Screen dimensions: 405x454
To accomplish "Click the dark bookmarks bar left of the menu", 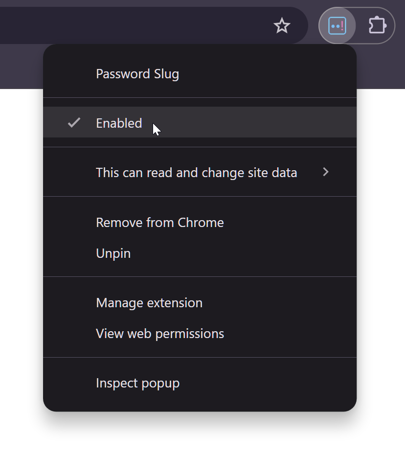I will point(21,66).
